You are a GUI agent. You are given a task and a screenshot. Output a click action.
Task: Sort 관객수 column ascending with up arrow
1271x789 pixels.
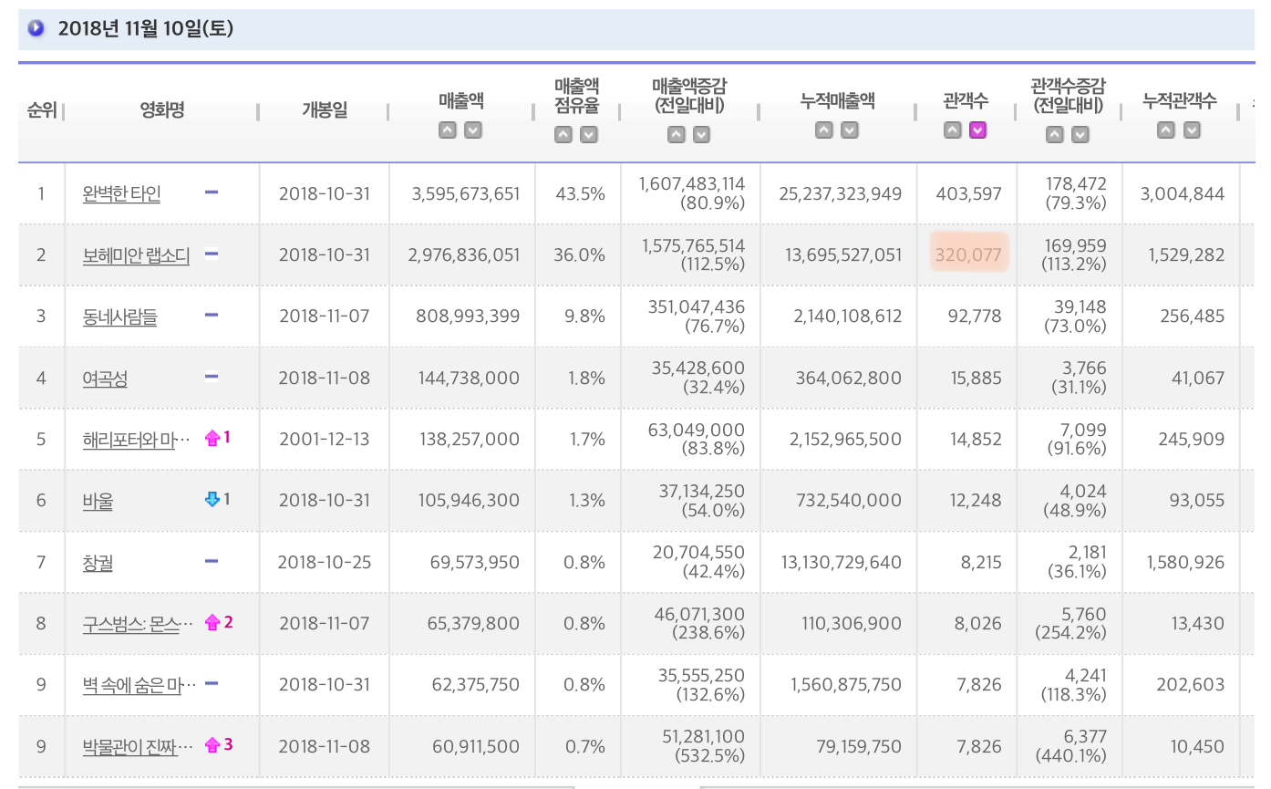[953, 130]
